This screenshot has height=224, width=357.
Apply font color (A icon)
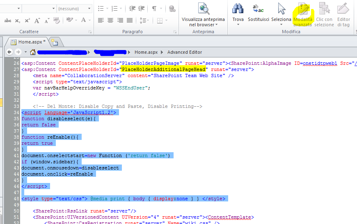[84, 20]
